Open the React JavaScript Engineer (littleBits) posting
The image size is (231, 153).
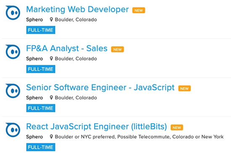(97, 127)
